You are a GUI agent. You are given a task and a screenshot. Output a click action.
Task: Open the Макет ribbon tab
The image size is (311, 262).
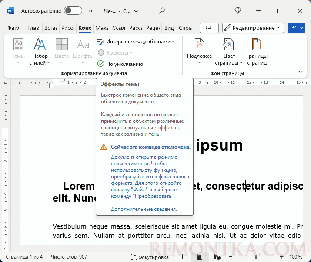point(102,28)
